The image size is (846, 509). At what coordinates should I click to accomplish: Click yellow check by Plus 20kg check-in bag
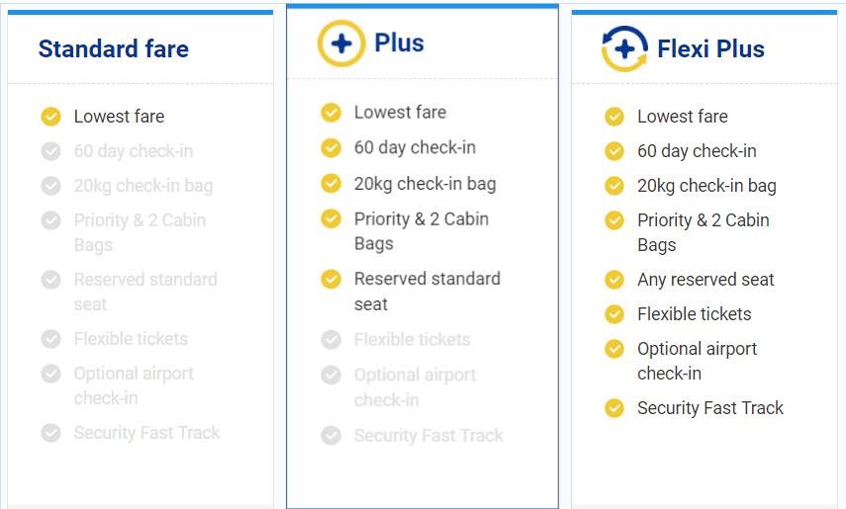tap(331, 183)
